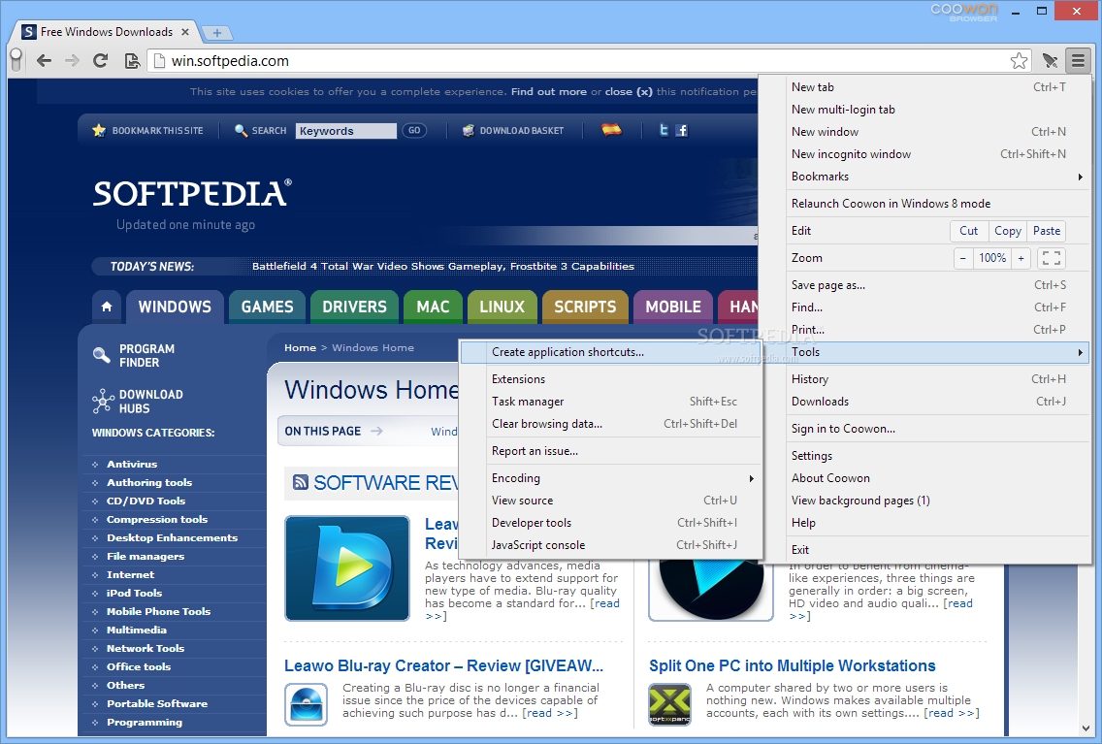Click the Leawo Blu-ray Creator small icon
The height and width of the screenshot is (744, 1102).
[307, 704]
